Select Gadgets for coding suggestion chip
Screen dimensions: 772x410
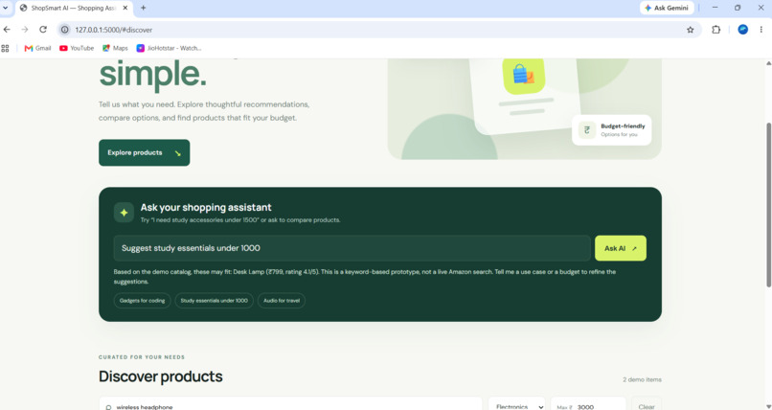tap(143, 300)
